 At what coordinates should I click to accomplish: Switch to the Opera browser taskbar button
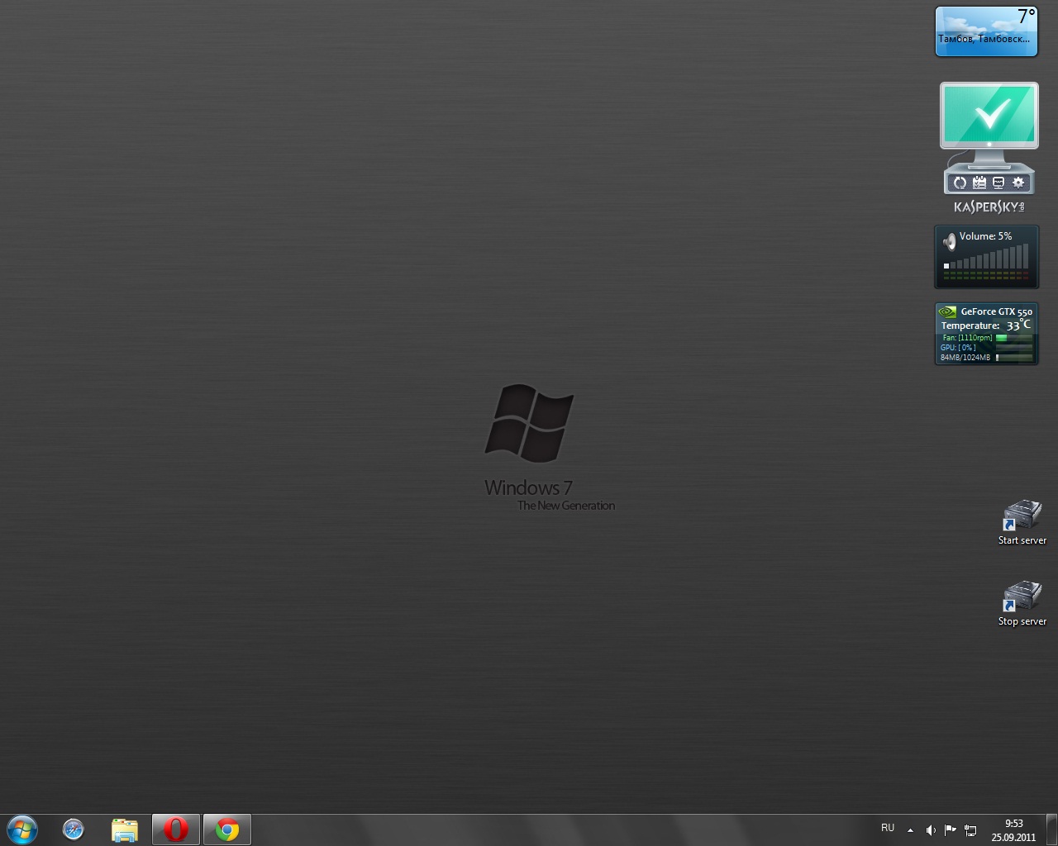tap(175, 829)
